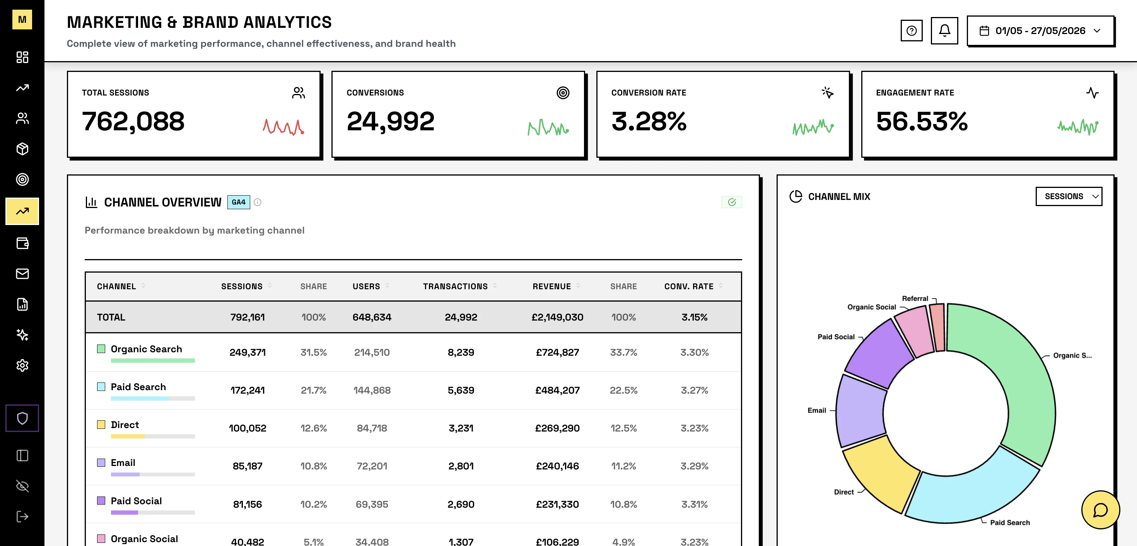Screen dimensions: 1137x546
Task: Click the Conversion Rate 3.28% card
Action: (723, 114)
